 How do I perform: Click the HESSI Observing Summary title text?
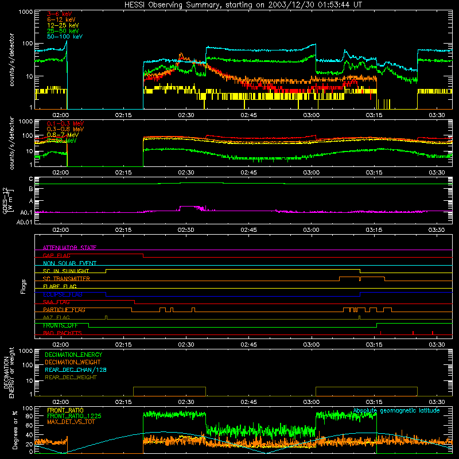tap(243, 5)
